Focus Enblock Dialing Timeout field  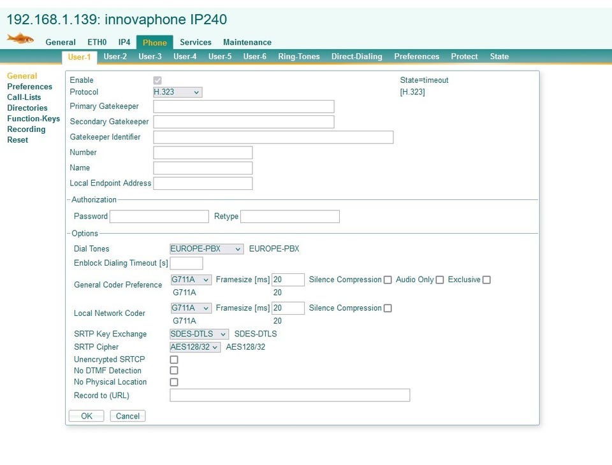[186, 263]
